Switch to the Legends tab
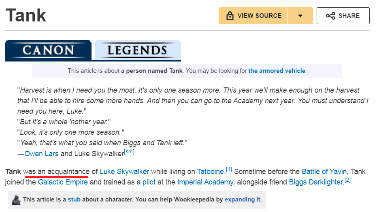Image resolution: width=377 pixels, height=212 pixels. click(x=138, y=51)
